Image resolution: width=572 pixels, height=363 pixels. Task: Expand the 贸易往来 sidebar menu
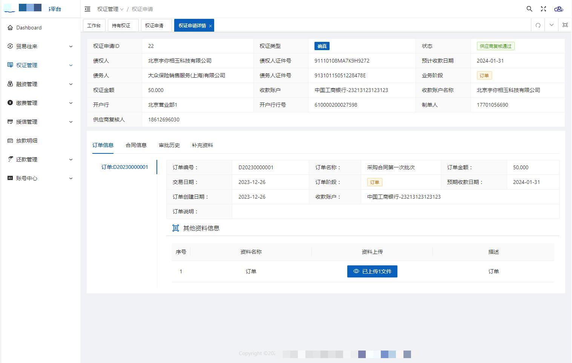[40, 46]
